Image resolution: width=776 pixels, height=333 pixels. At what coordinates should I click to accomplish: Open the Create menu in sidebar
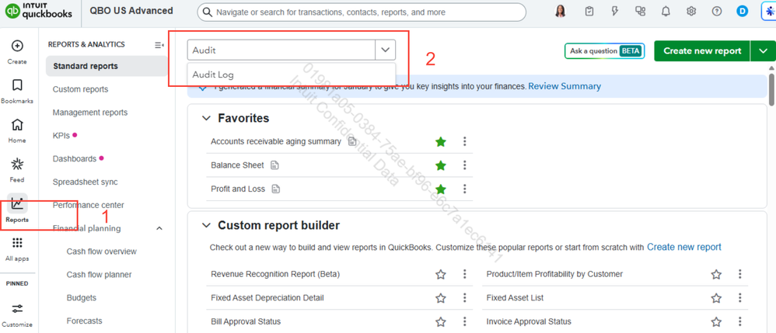pos(17,52)
